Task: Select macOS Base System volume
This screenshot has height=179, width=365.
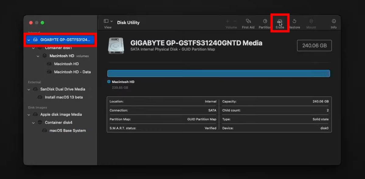Action: click(68, 131)
